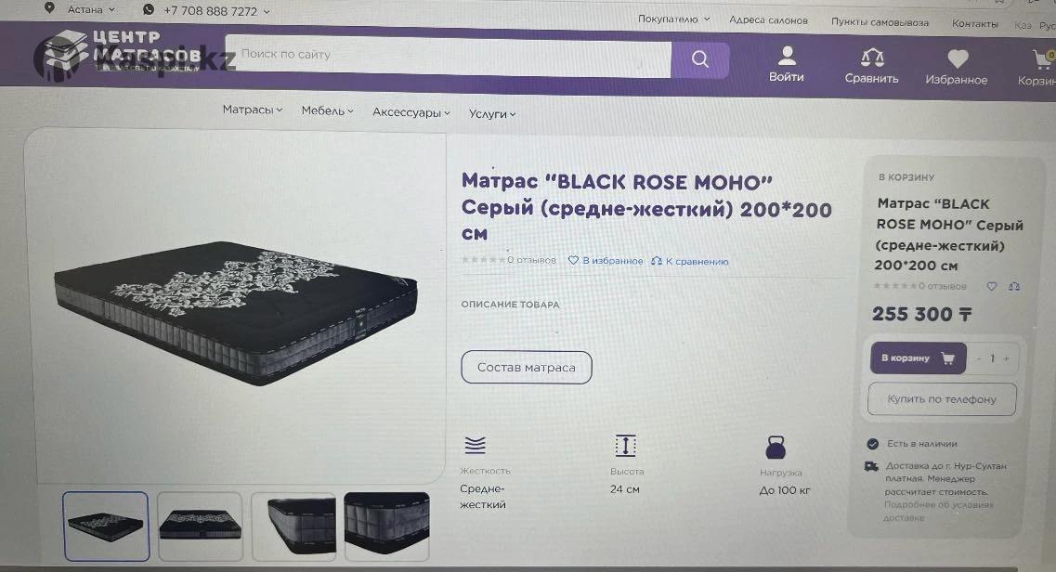1056x572 pixels.
Task: Toggle В избранное under product title
Action: point(606,261)
